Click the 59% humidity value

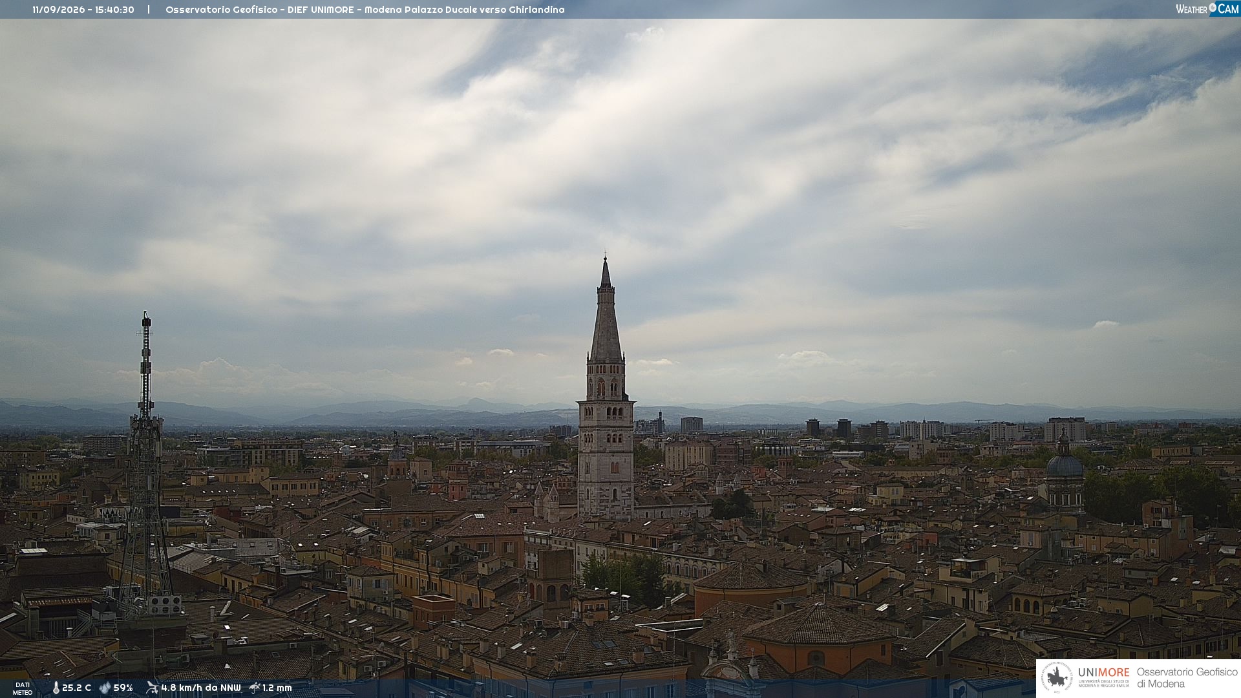[x=123, y=688]
